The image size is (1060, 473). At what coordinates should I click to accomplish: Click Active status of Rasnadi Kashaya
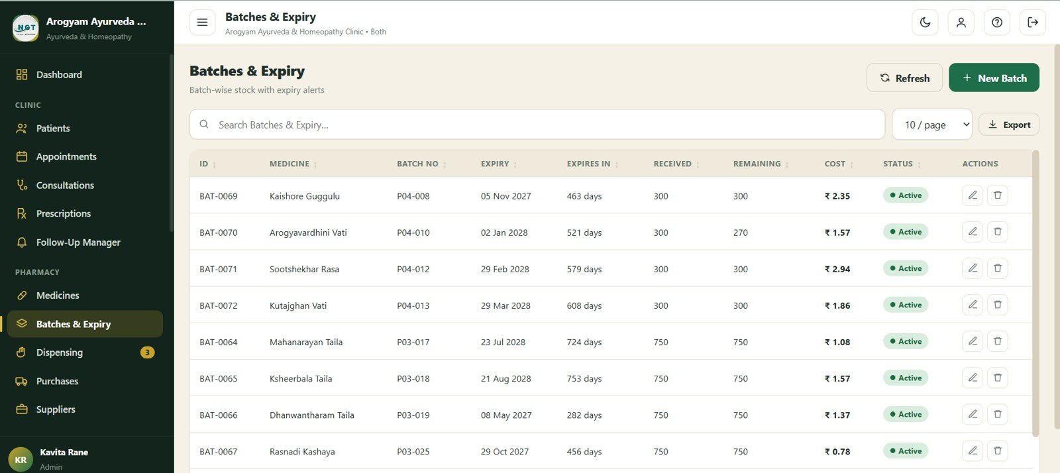coord(906,450)
